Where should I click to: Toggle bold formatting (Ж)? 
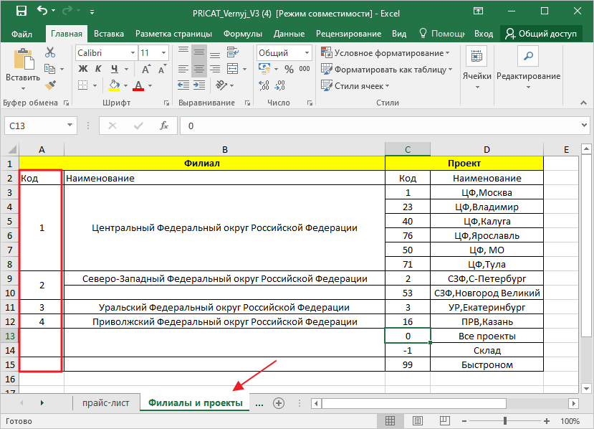point(83,69)
